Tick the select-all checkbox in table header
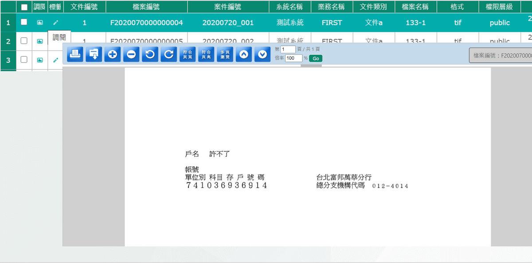532x263 pixels. click(x=24, y=7)
